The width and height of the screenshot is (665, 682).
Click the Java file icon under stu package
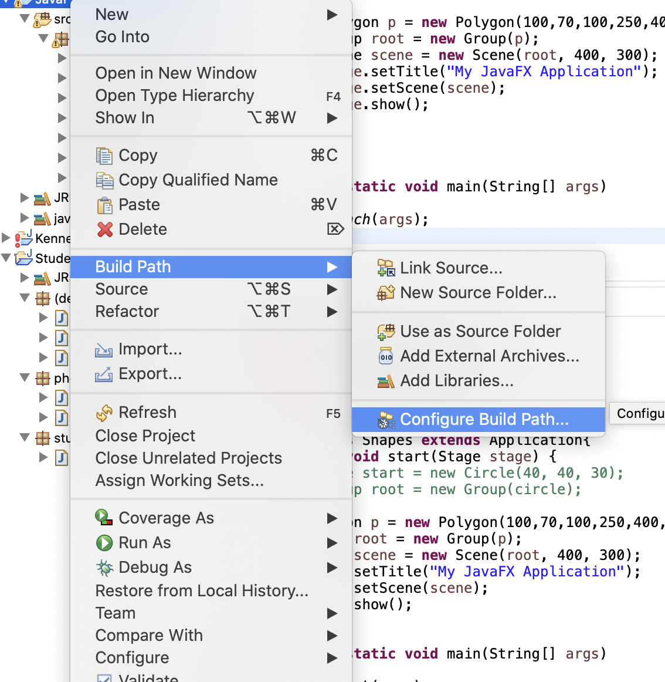click(62, 458)
